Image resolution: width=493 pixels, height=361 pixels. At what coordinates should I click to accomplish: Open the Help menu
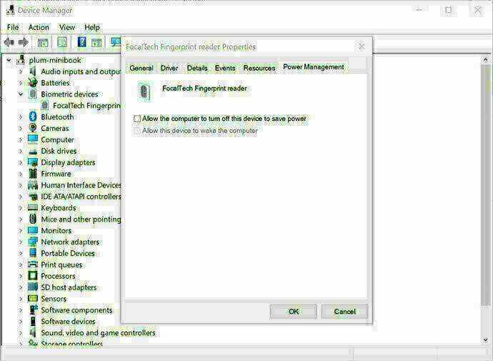pyautogui.click(x=91, y=27)
